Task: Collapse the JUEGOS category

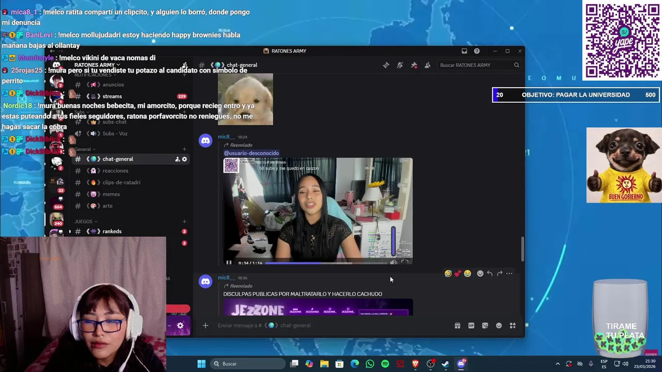Action: [x=86, y=222]
